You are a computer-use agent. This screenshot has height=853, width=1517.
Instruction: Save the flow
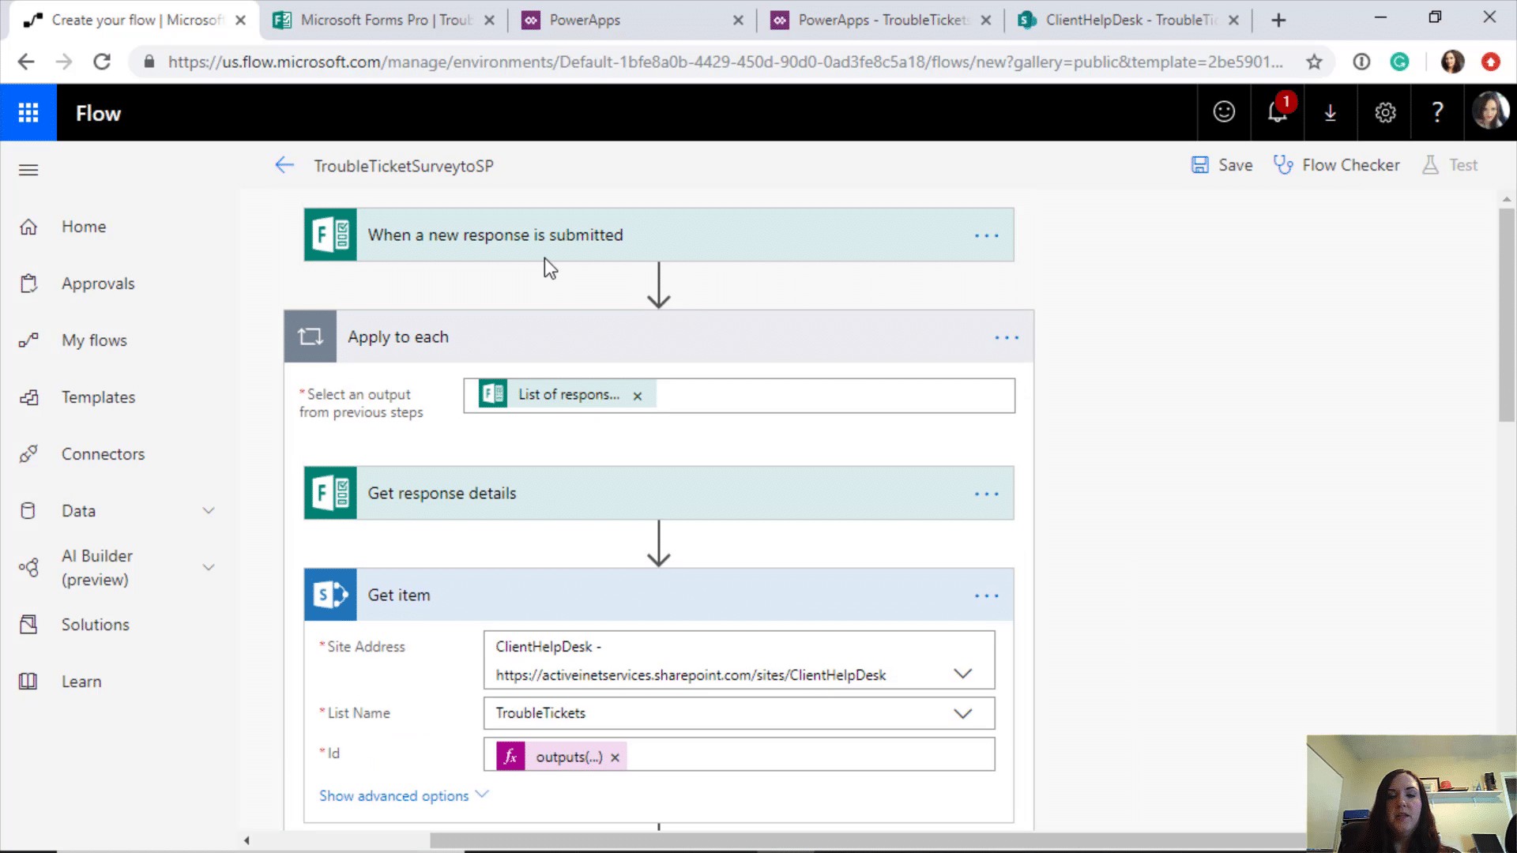tap(1222, 165)
